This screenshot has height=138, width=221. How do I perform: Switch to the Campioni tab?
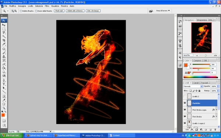[197, 61]
